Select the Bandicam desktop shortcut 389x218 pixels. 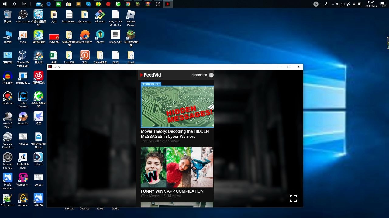pos(8,98)
